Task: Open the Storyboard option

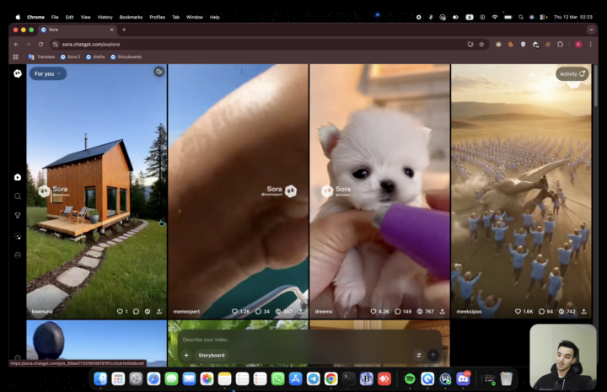Action: (x=212, y=355)
